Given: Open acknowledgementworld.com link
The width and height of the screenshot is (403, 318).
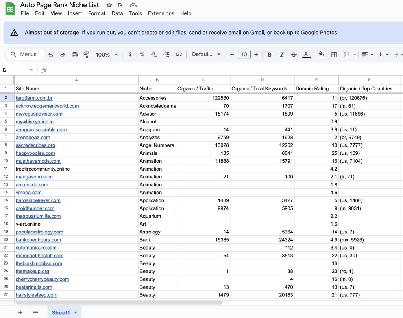Looking at the screenshot, I should tap(47, 106).
